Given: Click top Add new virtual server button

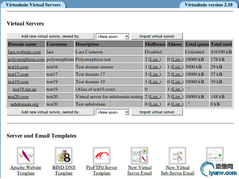Looking at the screenshot, I should [50, 36].
